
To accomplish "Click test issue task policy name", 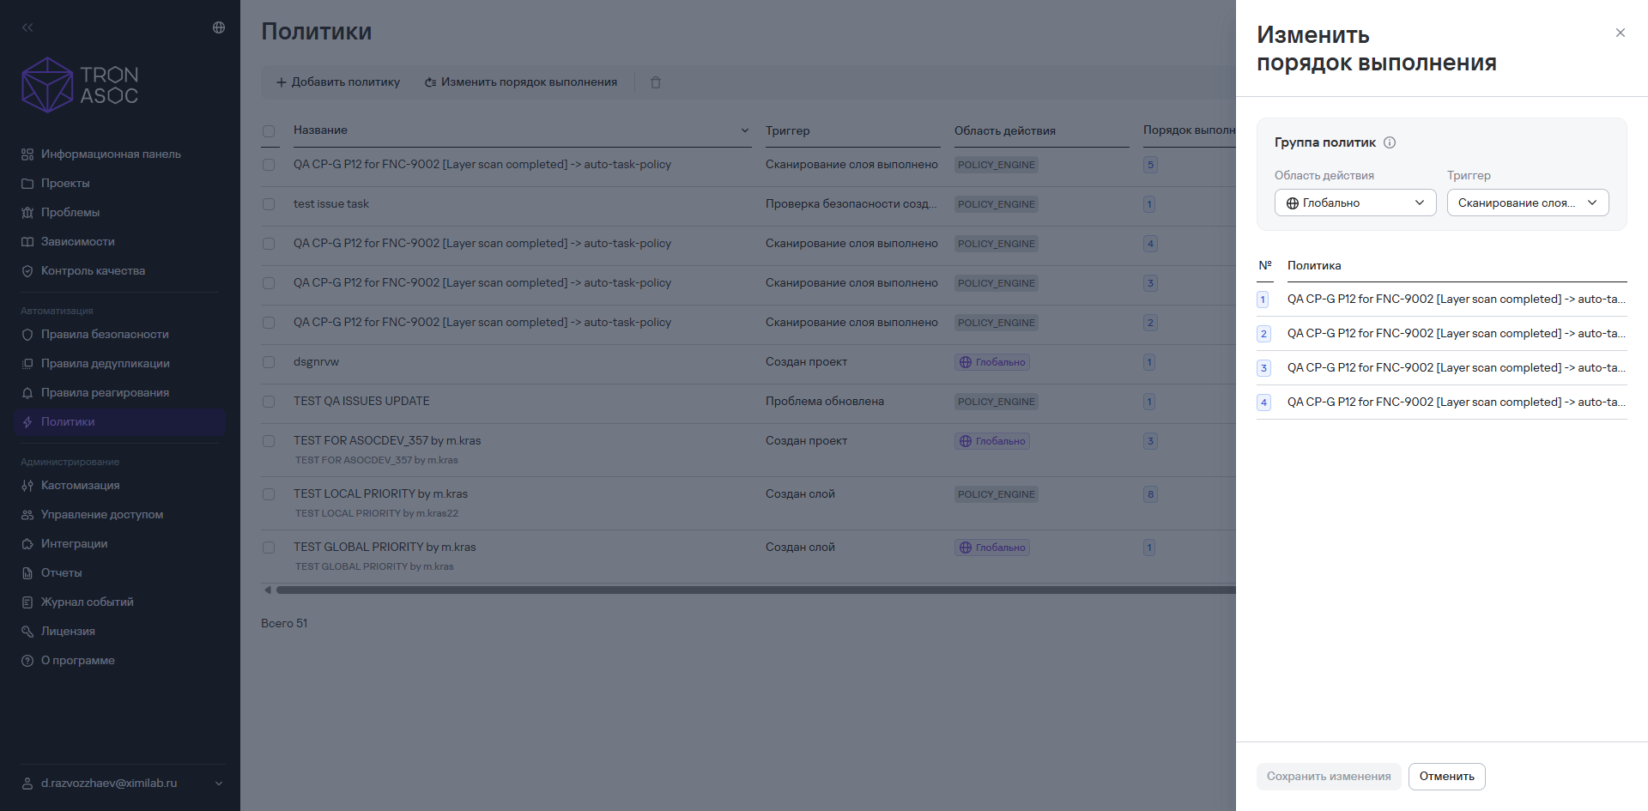I will pyautogui.click(x=331, y=204).
